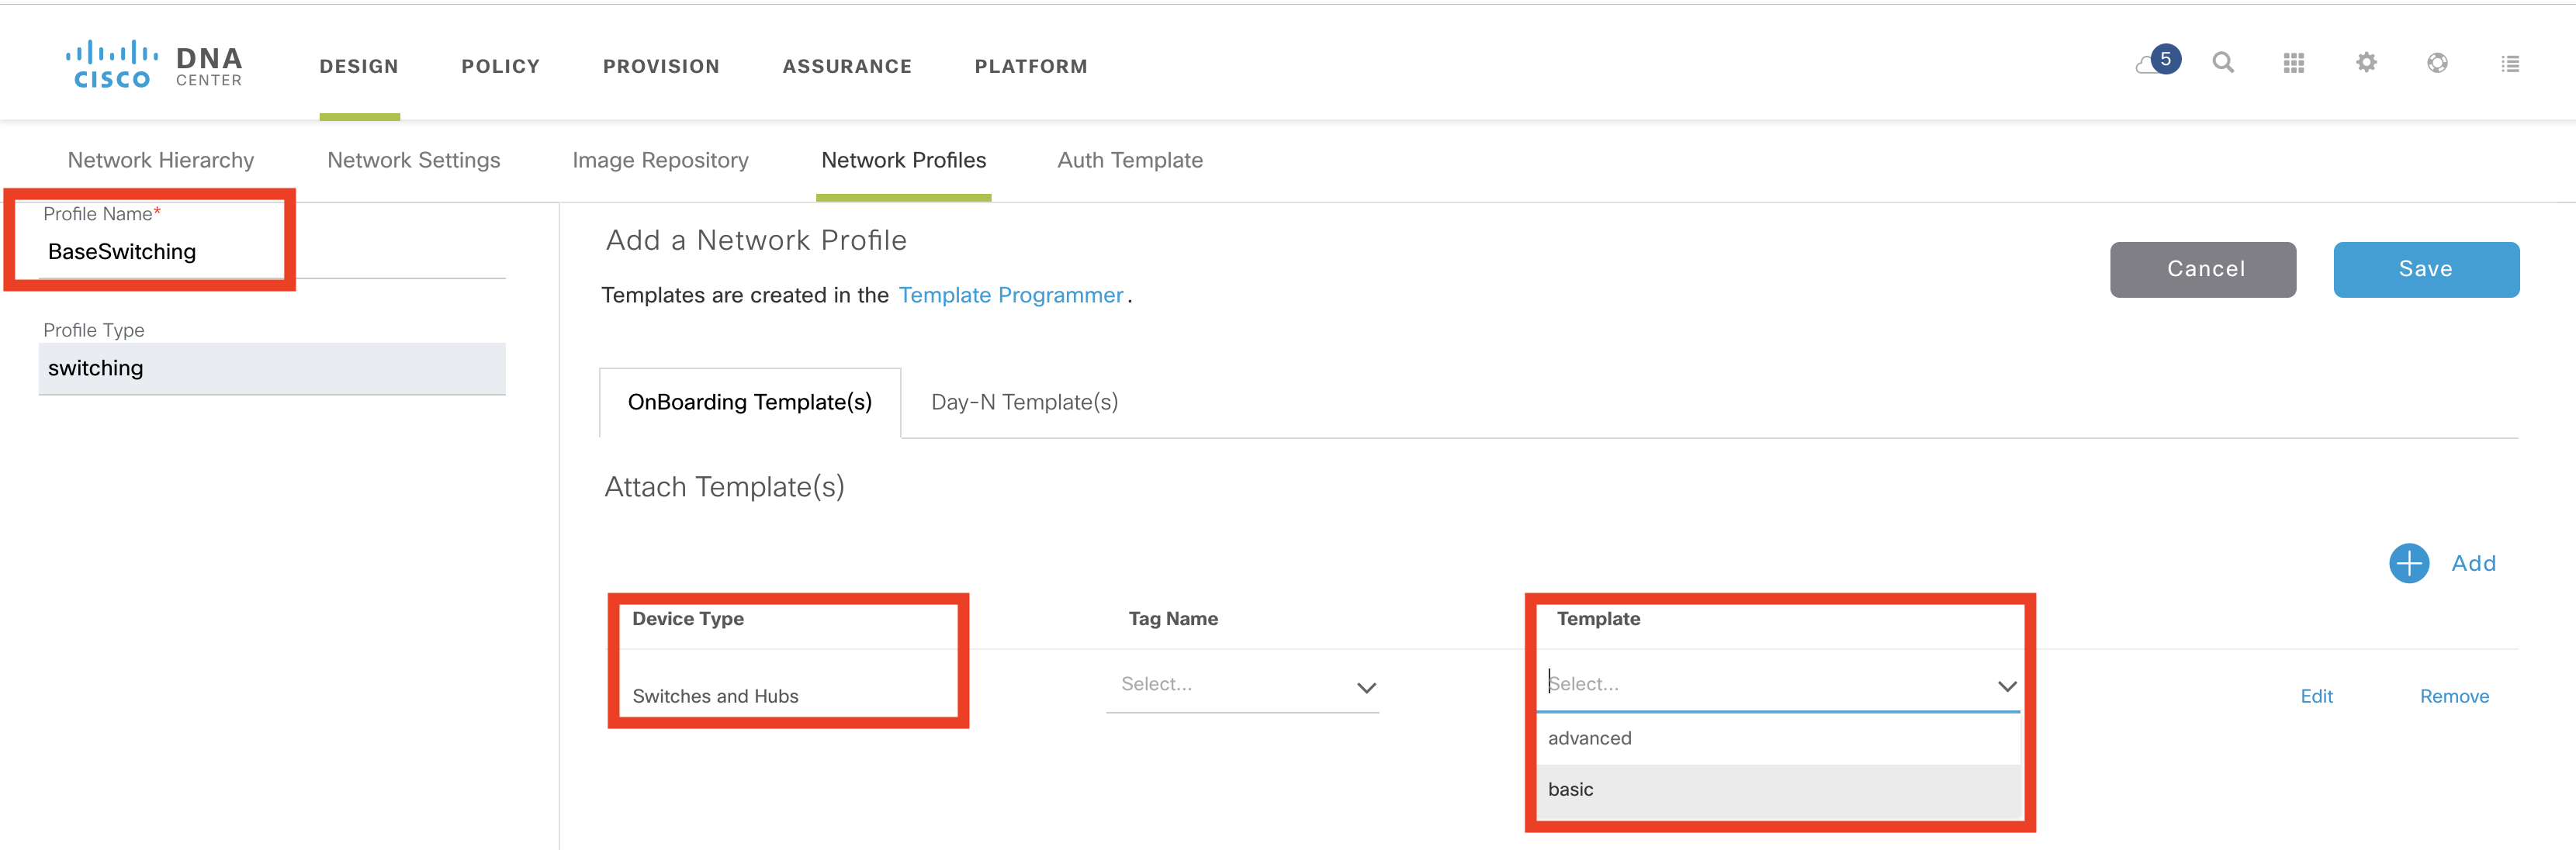Click the search magnifier icon
This screenshot has width=2576, height=850.
[x=2222, y=63]
